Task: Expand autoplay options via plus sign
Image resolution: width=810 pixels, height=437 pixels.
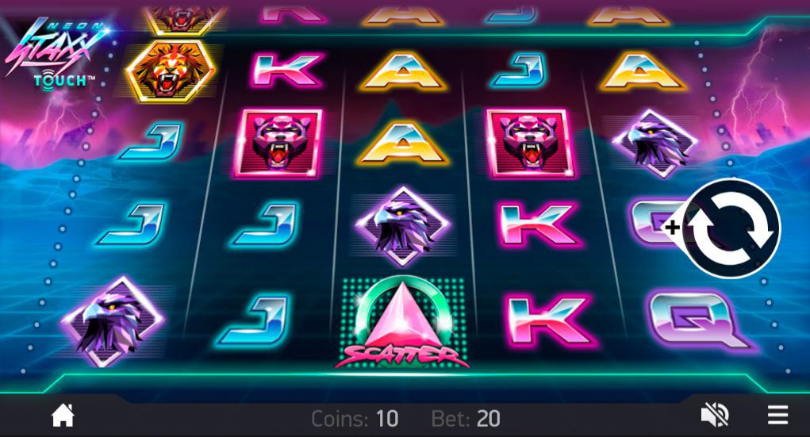Action: pos(671,228)
